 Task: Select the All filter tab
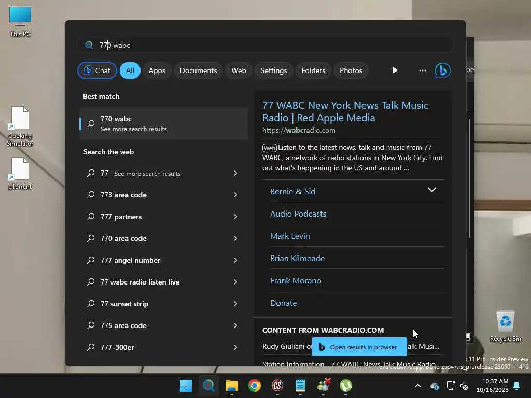pyautogui.click(x=130, y=70)
